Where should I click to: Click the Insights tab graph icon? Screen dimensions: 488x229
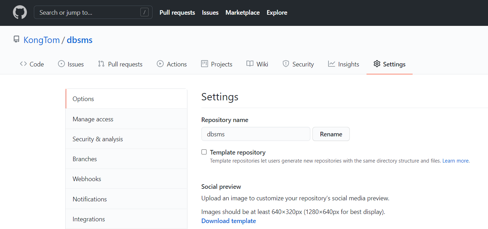pyautogui.click(x=332, y=64)
